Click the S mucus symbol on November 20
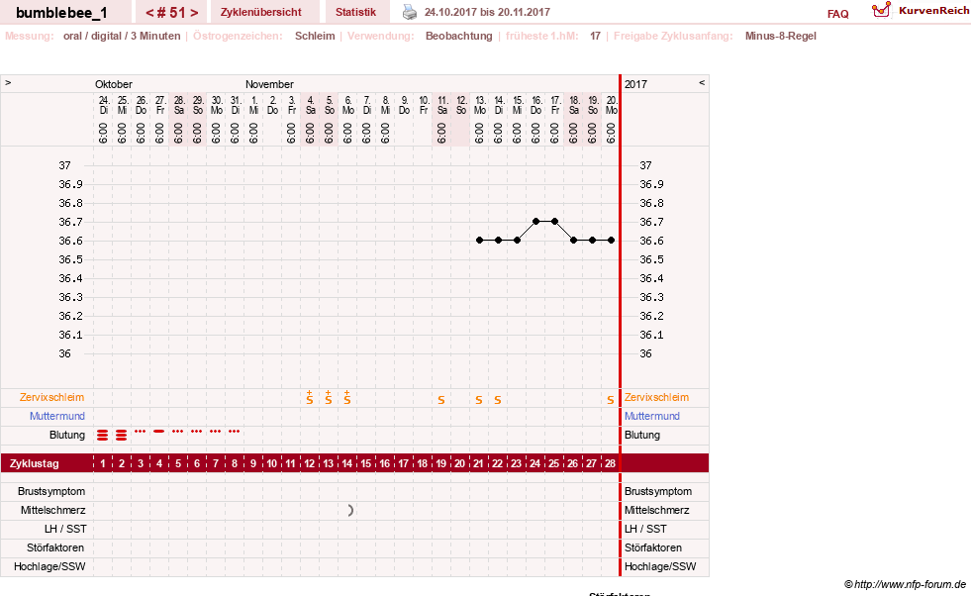 click(x=611, y=400)
